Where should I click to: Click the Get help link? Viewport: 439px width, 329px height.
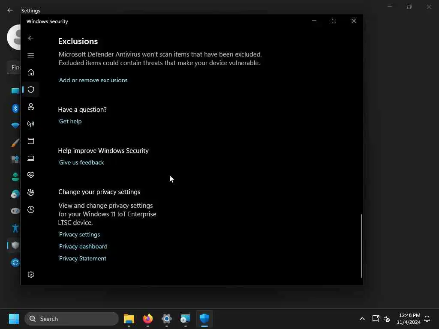tap(70, 121)
